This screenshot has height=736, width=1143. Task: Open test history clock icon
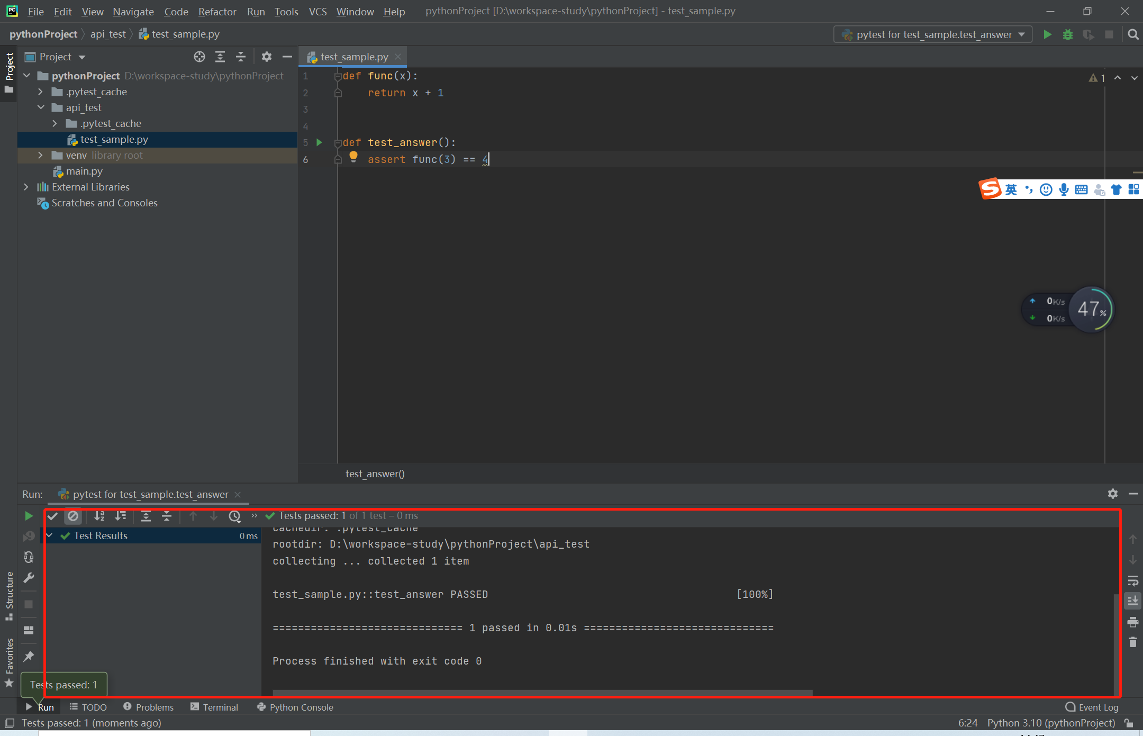[x=234, y=516]
